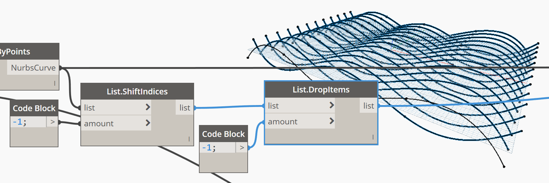Click the amount input port of List.DropItems

coord(300,121)
